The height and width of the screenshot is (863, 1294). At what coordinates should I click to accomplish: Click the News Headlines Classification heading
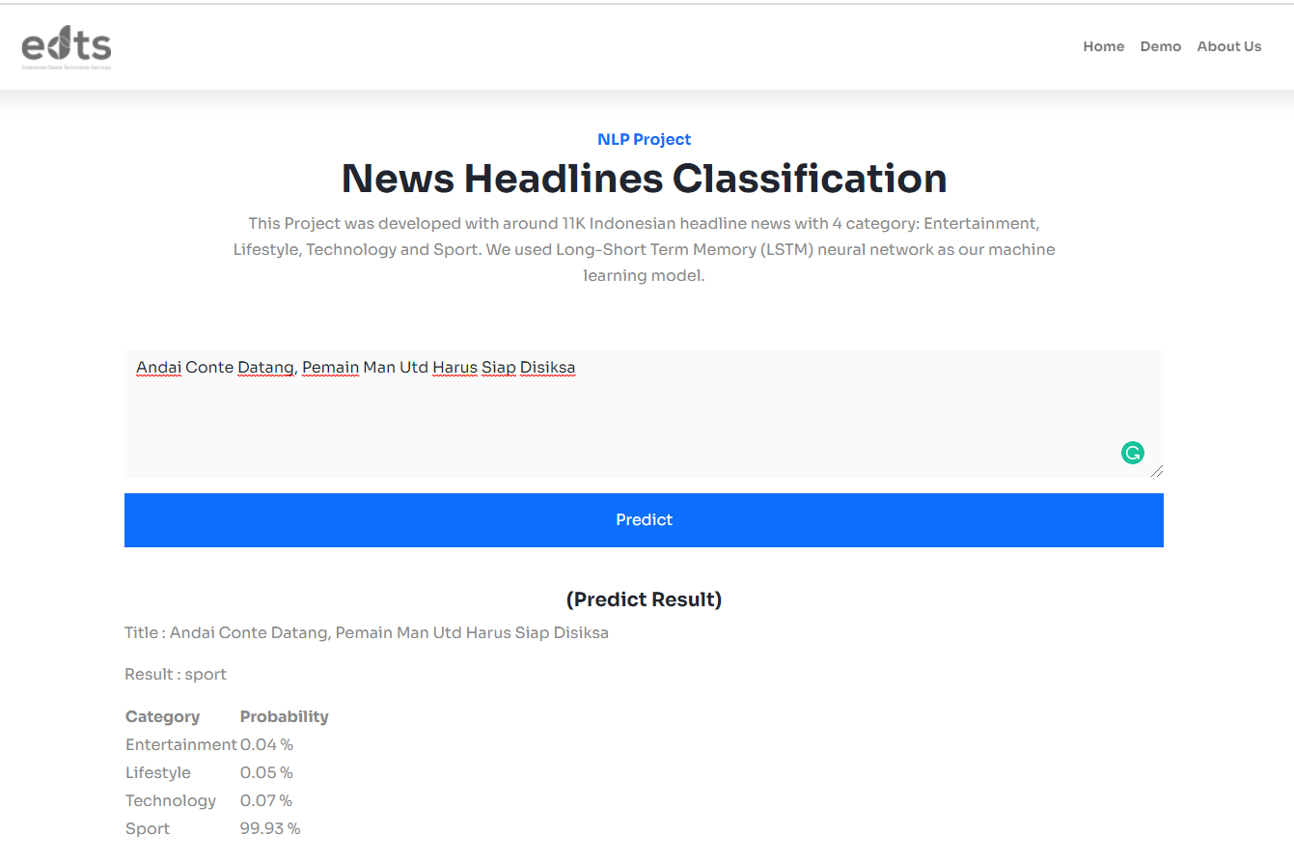click(644, 179)
